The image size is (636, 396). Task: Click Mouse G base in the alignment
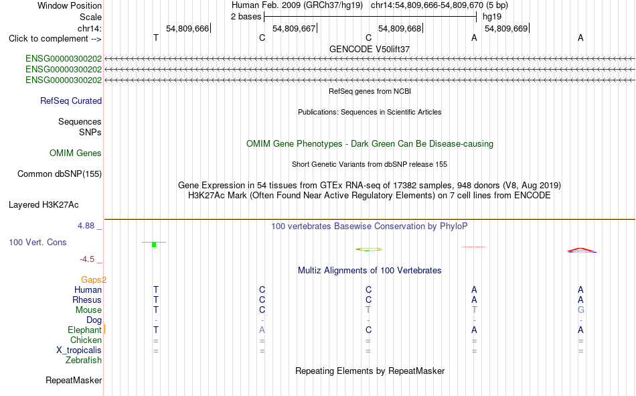(581, 310)
